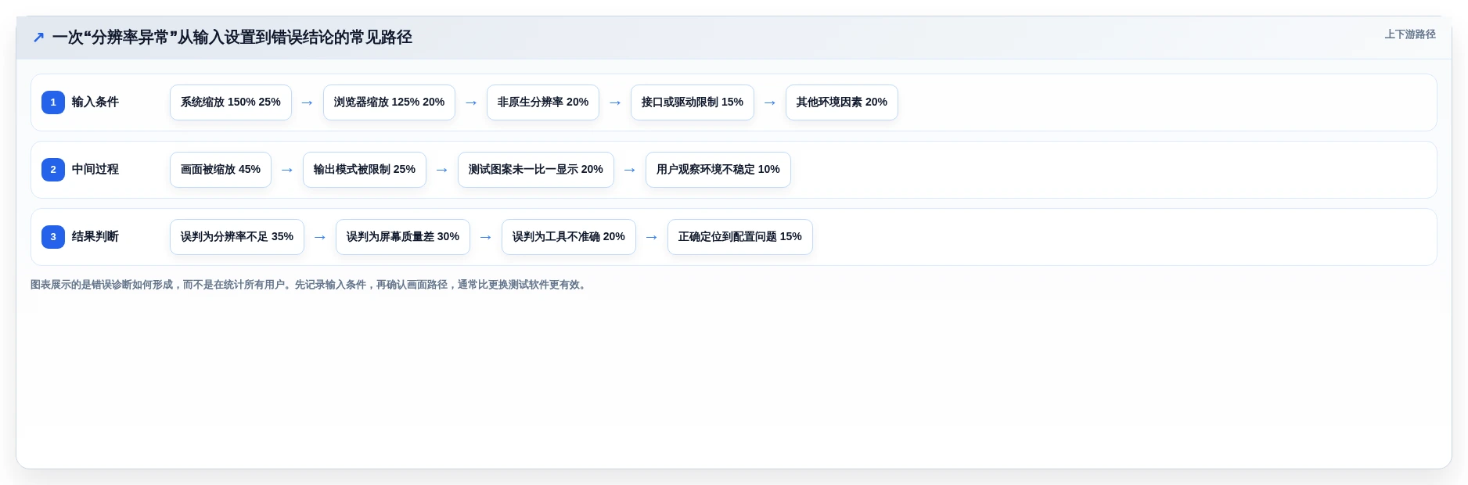Select the 结果判断 row label
Image resolution: width=1468 pixels, height=485 pixels.
95,237
